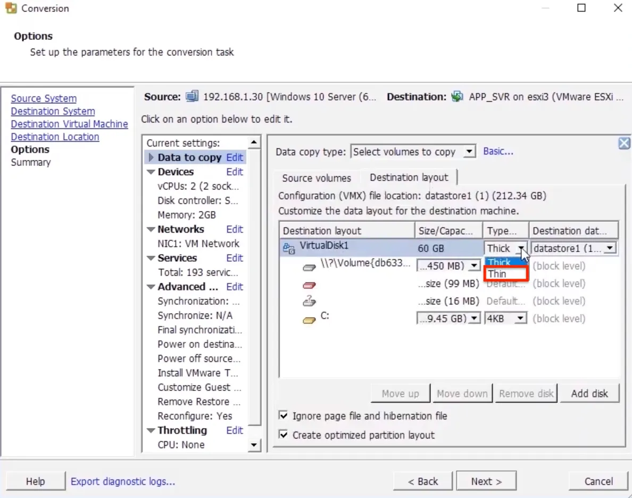632x498 pixels.
Task: Click the VirtualDisk1 disk icon
Action: pos(288,247)
